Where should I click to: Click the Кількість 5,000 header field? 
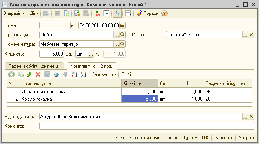click(51, 54)
